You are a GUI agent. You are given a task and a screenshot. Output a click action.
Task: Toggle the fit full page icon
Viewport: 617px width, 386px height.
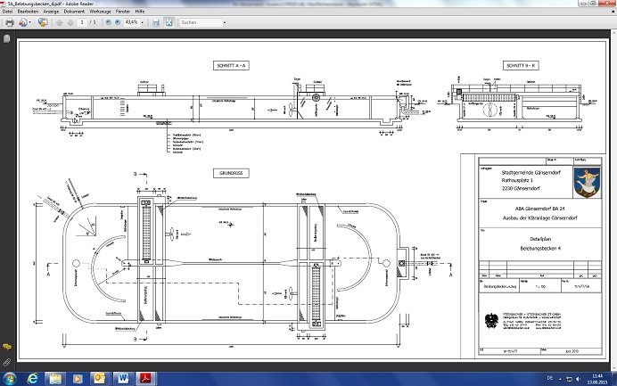169,22
